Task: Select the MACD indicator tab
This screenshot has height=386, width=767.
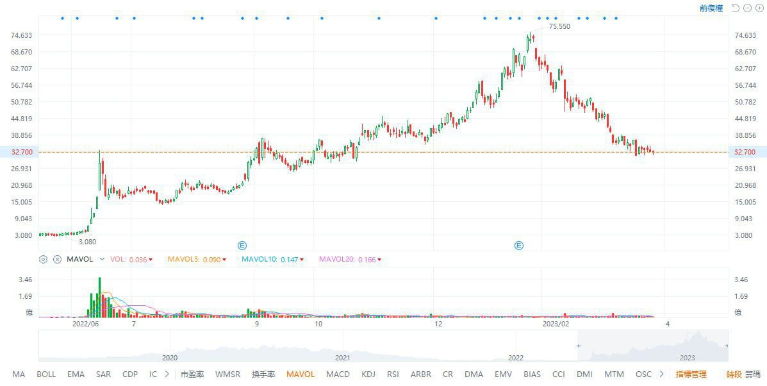Action: [338, 374]
